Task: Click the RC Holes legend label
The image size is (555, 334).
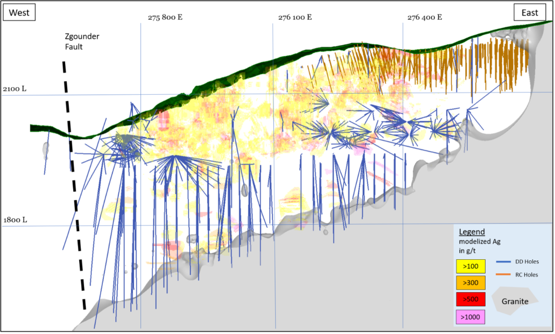Action: (x=527, y=274)
